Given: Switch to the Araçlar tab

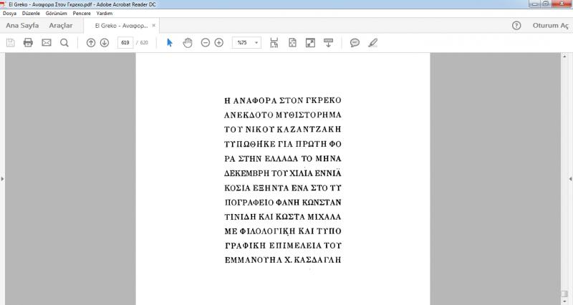Looking at the screenshot, I should [x=61, y=26].
